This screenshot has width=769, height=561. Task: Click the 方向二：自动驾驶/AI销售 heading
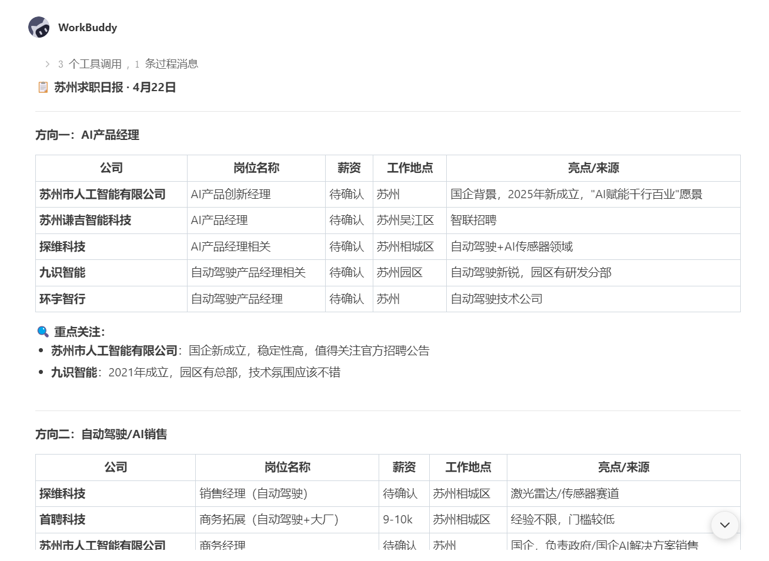coord(101,435)
